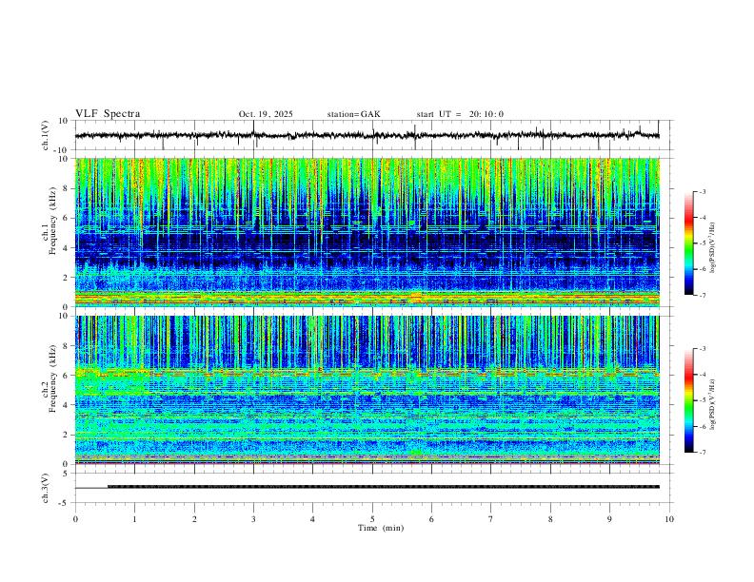Viewport: 754px width, 582px height.
Task: Click the "9" minute tick label
Action: (x=609, y=519)
